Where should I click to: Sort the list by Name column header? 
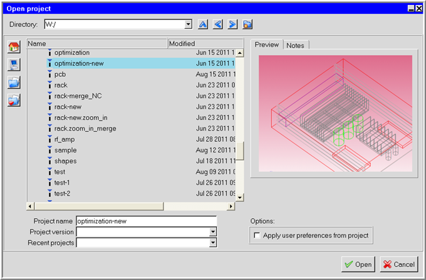(97, 43)
